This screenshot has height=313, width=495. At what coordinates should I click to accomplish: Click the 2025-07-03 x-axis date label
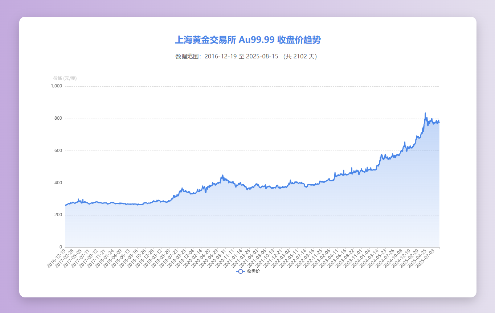(425, 258)
